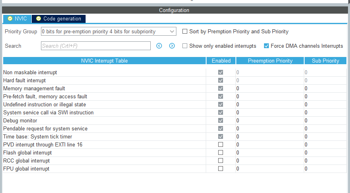Enable Flash global interrupt checkbox
Viewport: 350px width, 193px height.
[221, 152]
